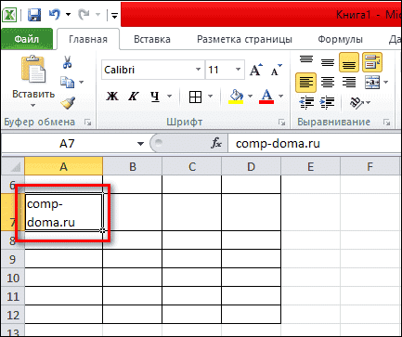Expand the Вставить paste options arrow
Image resolution: width=402 pixels, height=337 pixels.
tap(33, 106)
